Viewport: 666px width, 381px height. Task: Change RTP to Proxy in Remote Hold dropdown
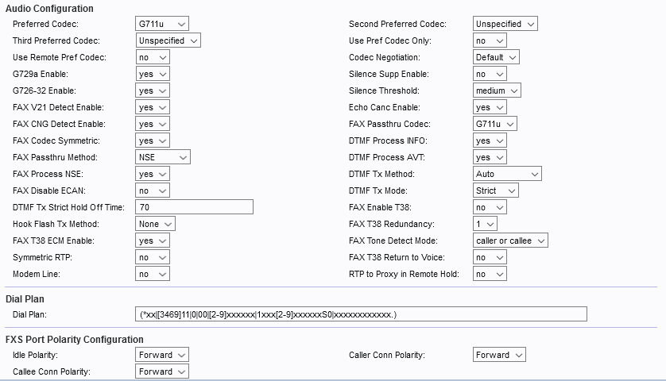pyautogui.click(x=490, y=274)
